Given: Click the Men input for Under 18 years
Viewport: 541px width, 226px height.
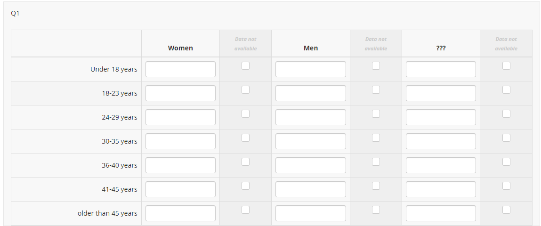Looking at the screenshot, I should coord(310,69).
